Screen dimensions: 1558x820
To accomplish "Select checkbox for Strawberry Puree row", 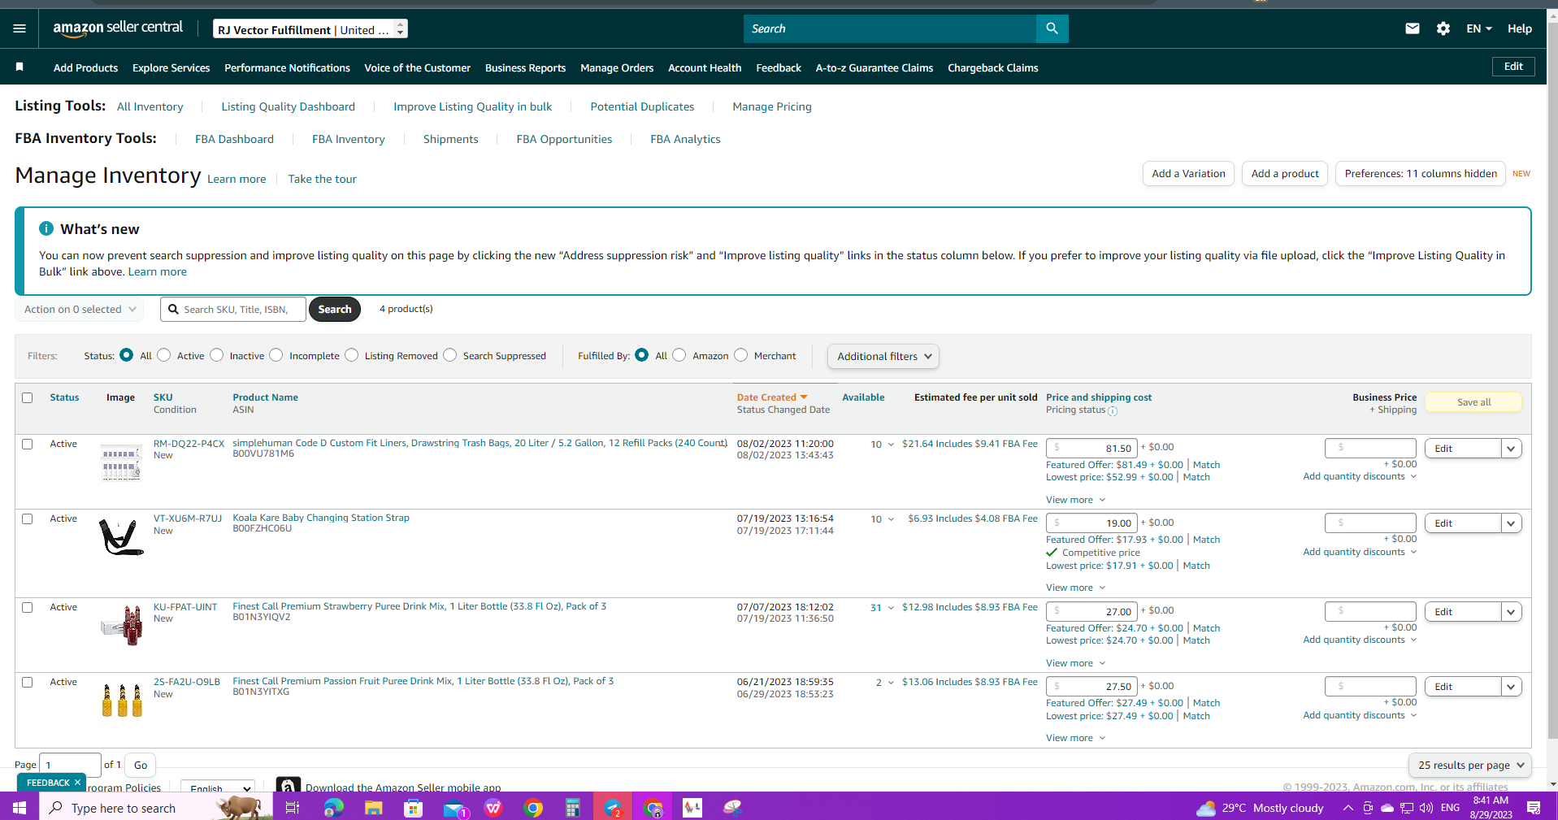I will [x=28, y=607].
